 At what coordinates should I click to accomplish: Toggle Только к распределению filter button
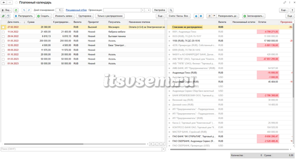click(110, 16)
